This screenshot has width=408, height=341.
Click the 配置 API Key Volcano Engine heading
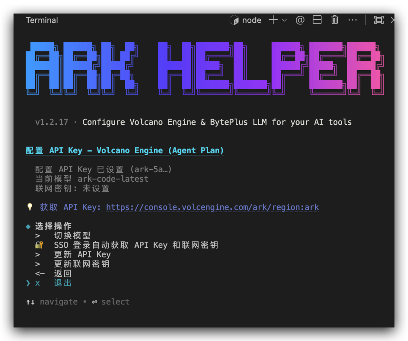[125, 151]
